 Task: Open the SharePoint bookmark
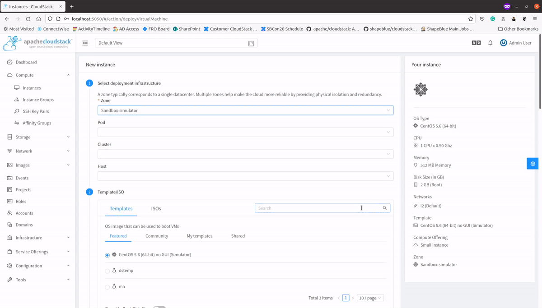click(x=187, y=29)
